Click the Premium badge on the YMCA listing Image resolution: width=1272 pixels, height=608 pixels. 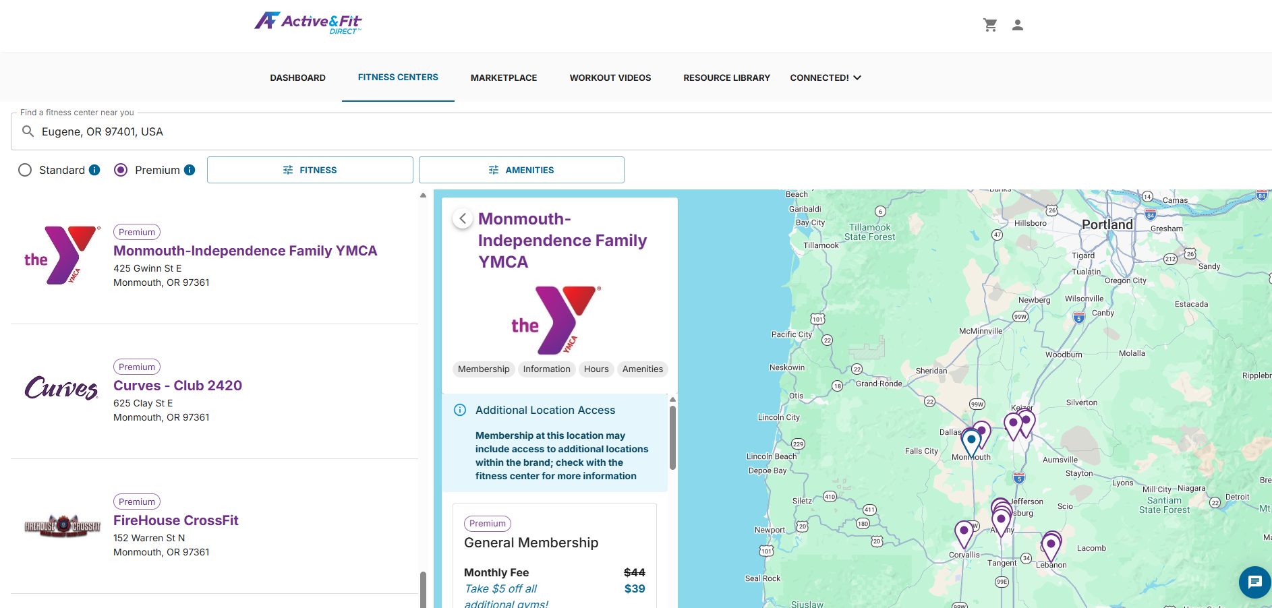pyautogui.click(x=137, y=232)
